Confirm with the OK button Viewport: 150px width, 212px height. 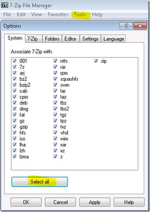(26, 202)
